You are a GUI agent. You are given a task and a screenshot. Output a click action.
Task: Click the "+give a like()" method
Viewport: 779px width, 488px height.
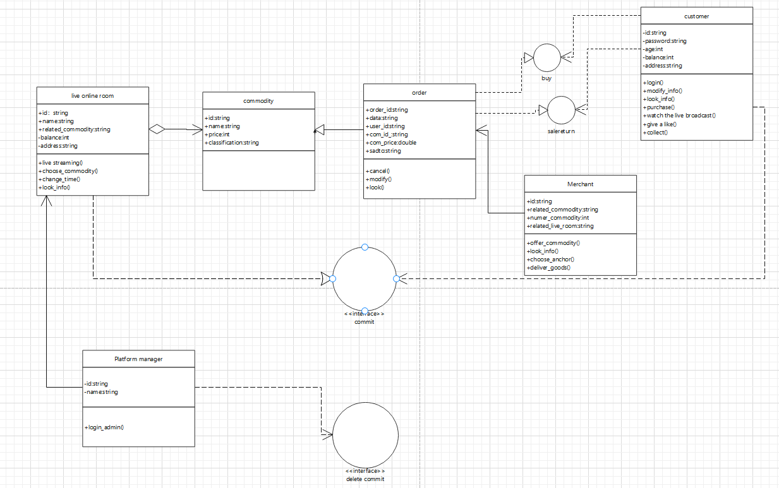pos(659,124)
